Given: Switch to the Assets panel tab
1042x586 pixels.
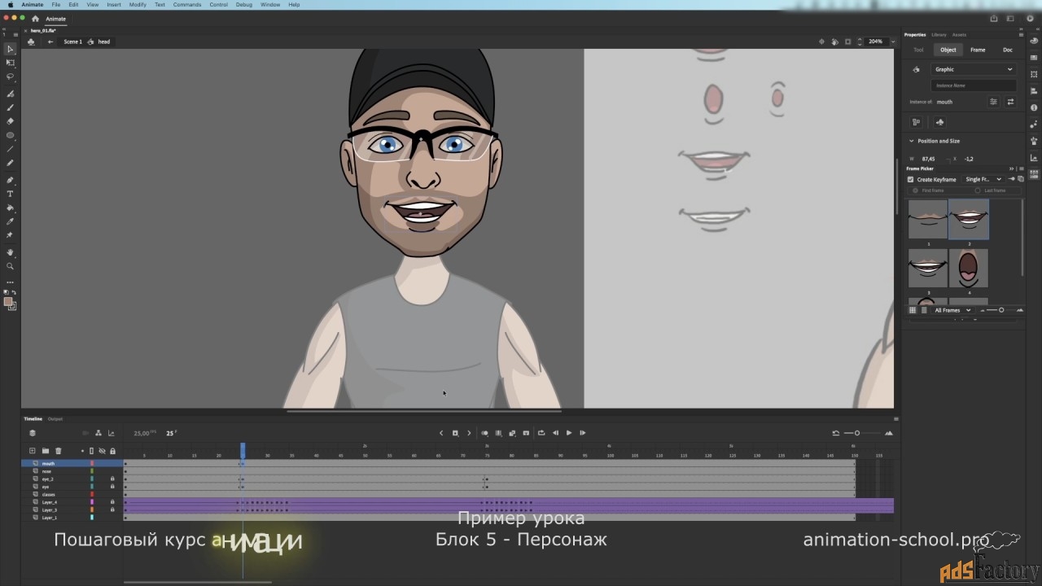Looking at the screenshot, I should [x=960, y=35].
